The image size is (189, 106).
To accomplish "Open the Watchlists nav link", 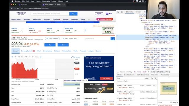I will pyautogui.click(x=27, y=19).
